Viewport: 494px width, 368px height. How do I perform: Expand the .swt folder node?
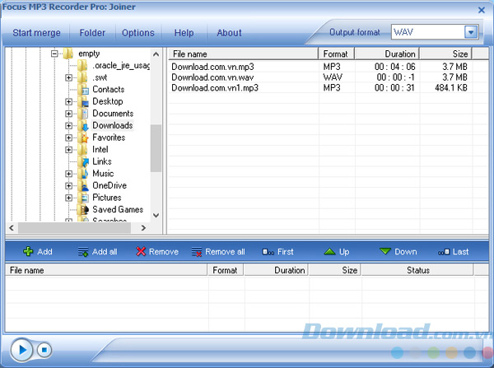[x=68, y=77]
